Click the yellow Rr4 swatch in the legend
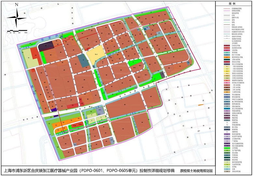 (227, 73)
